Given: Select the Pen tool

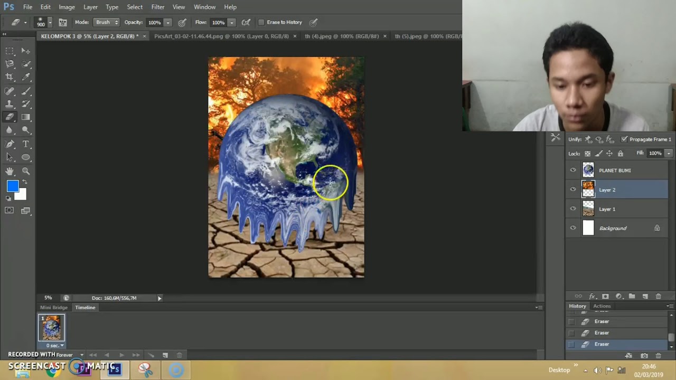Looking at the screenshot, I should [10, 144].
